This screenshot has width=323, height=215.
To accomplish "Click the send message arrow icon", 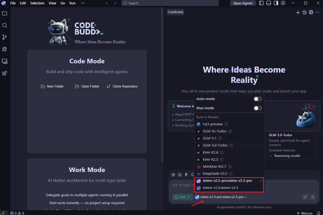I will pyautogui.click(x=313, y=197).
